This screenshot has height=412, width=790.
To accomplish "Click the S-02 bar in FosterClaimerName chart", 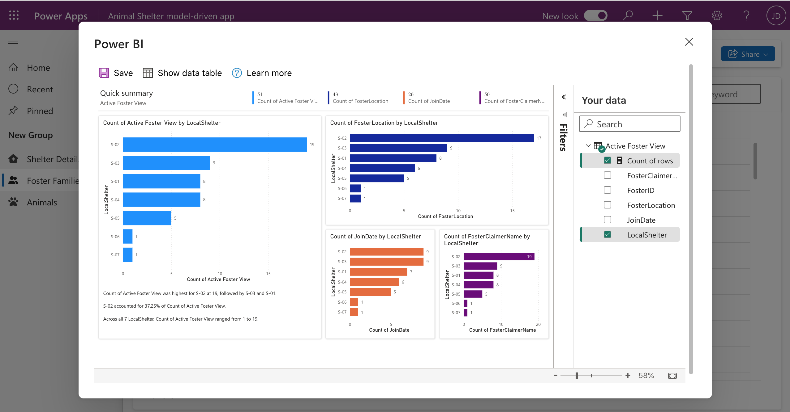I will (x=499, y=257).
